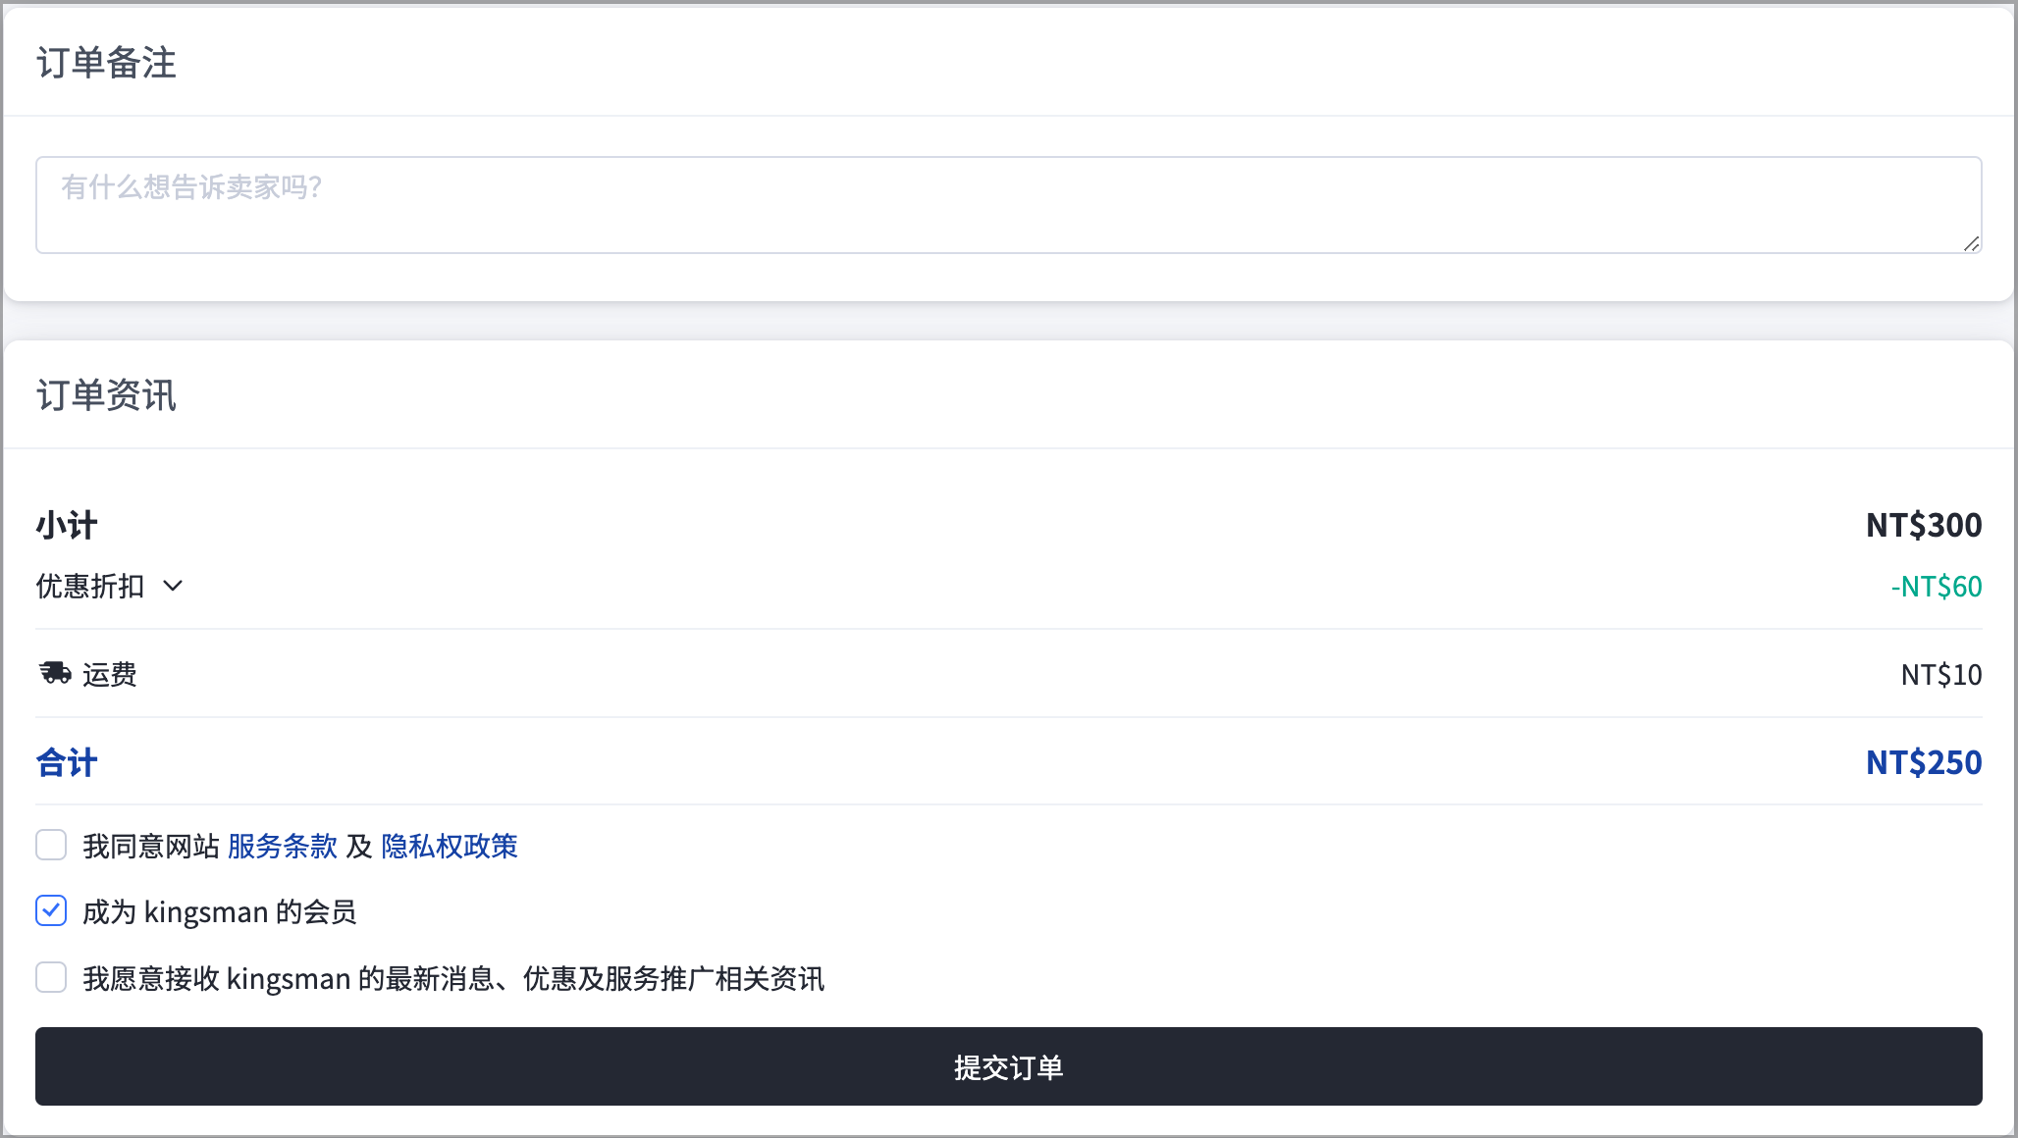The height and width of the screenshot is (1138, 2018).
Task: Click the text area resize handle
Action: pos(1971,243)
